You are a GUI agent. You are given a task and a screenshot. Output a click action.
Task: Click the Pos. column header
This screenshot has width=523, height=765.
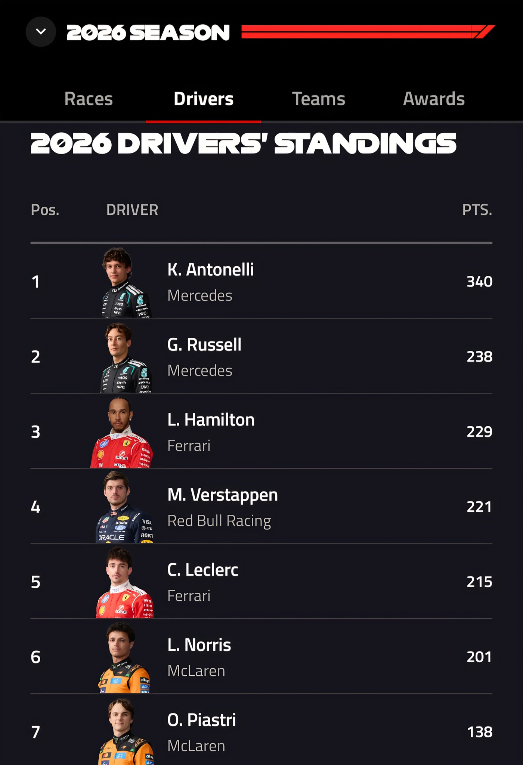coord(45,210)
